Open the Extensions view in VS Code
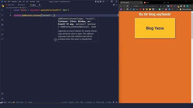 tap(2, 25)
